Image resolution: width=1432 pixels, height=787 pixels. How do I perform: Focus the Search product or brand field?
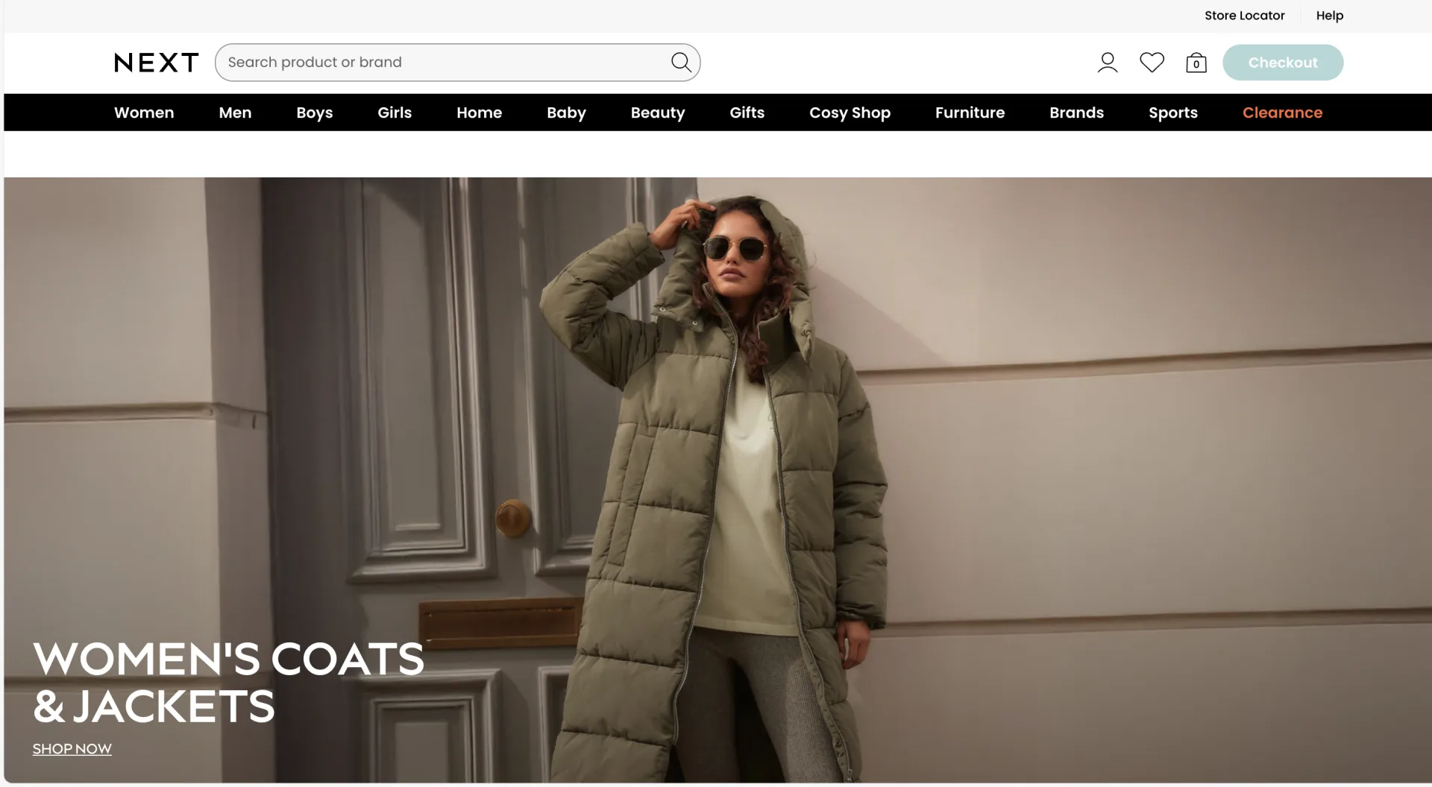(x=457, y=63)
